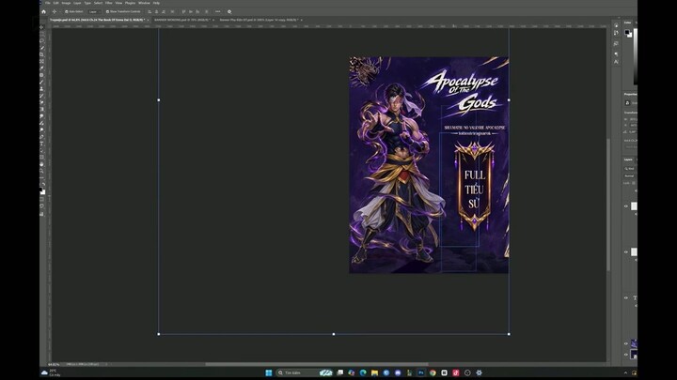The image size is (677, 380).
Task: Open the Auto-Select Layer dropdown
Action: pyautogui.click(x=94, y=11)
